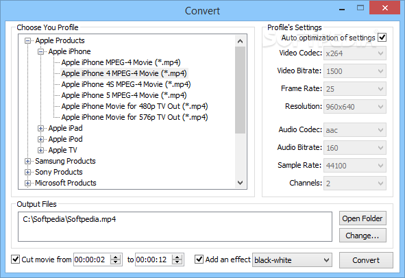Expand the Samsung Products plus icon

[27, 162]
